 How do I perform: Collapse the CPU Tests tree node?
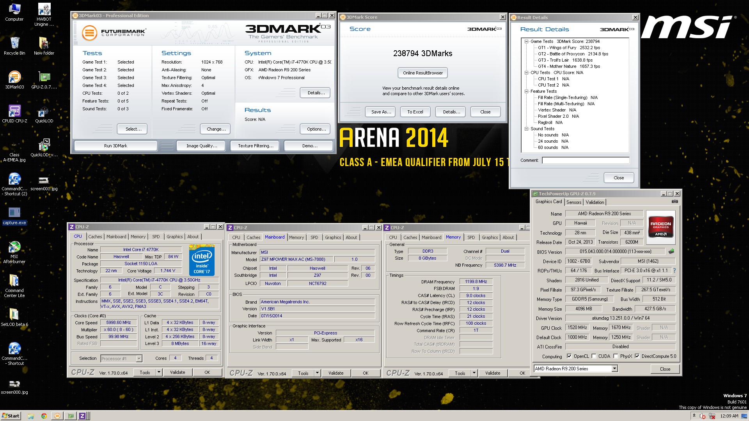pyautogui.click(x=526, y=73)
